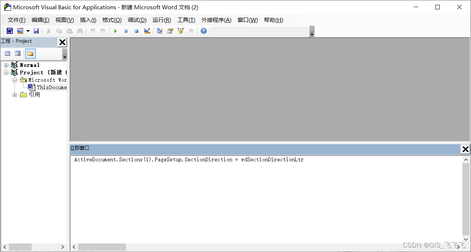Image resolution: width=471 pixels, height=252 pixels.
Task: Open Object Browser toolbar icon
Action: click(181, 31)
